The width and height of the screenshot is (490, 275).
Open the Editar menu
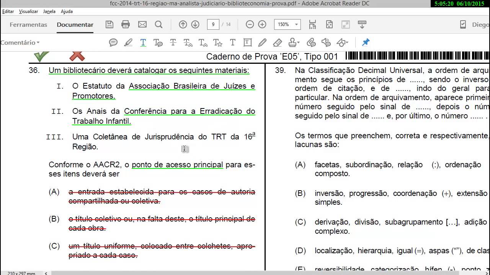point(8,11)
